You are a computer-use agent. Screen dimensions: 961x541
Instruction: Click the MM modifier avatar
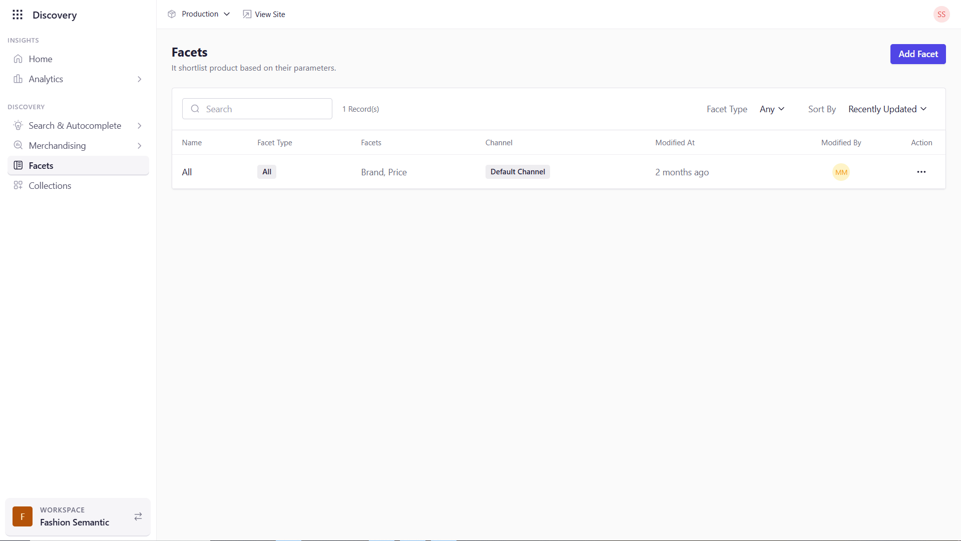pyautogui.click(x=841, y=172)
